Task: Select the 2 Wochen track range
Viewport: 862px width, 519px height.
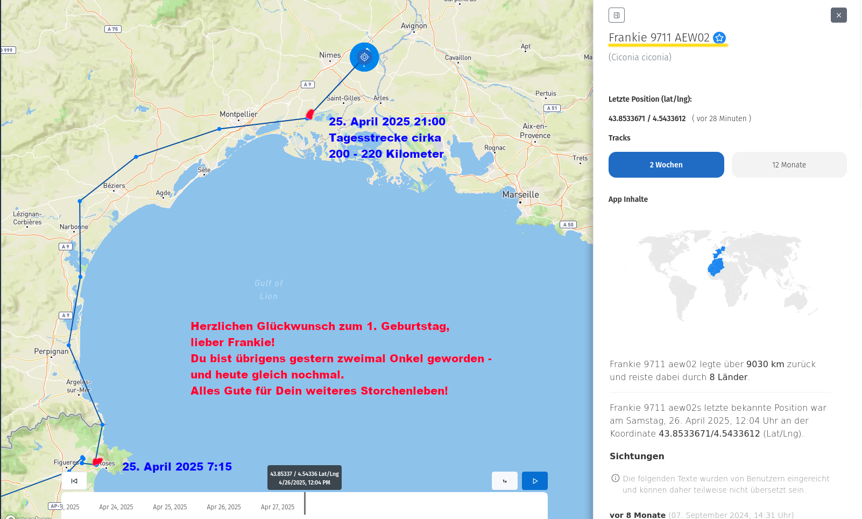Action: 666,165
